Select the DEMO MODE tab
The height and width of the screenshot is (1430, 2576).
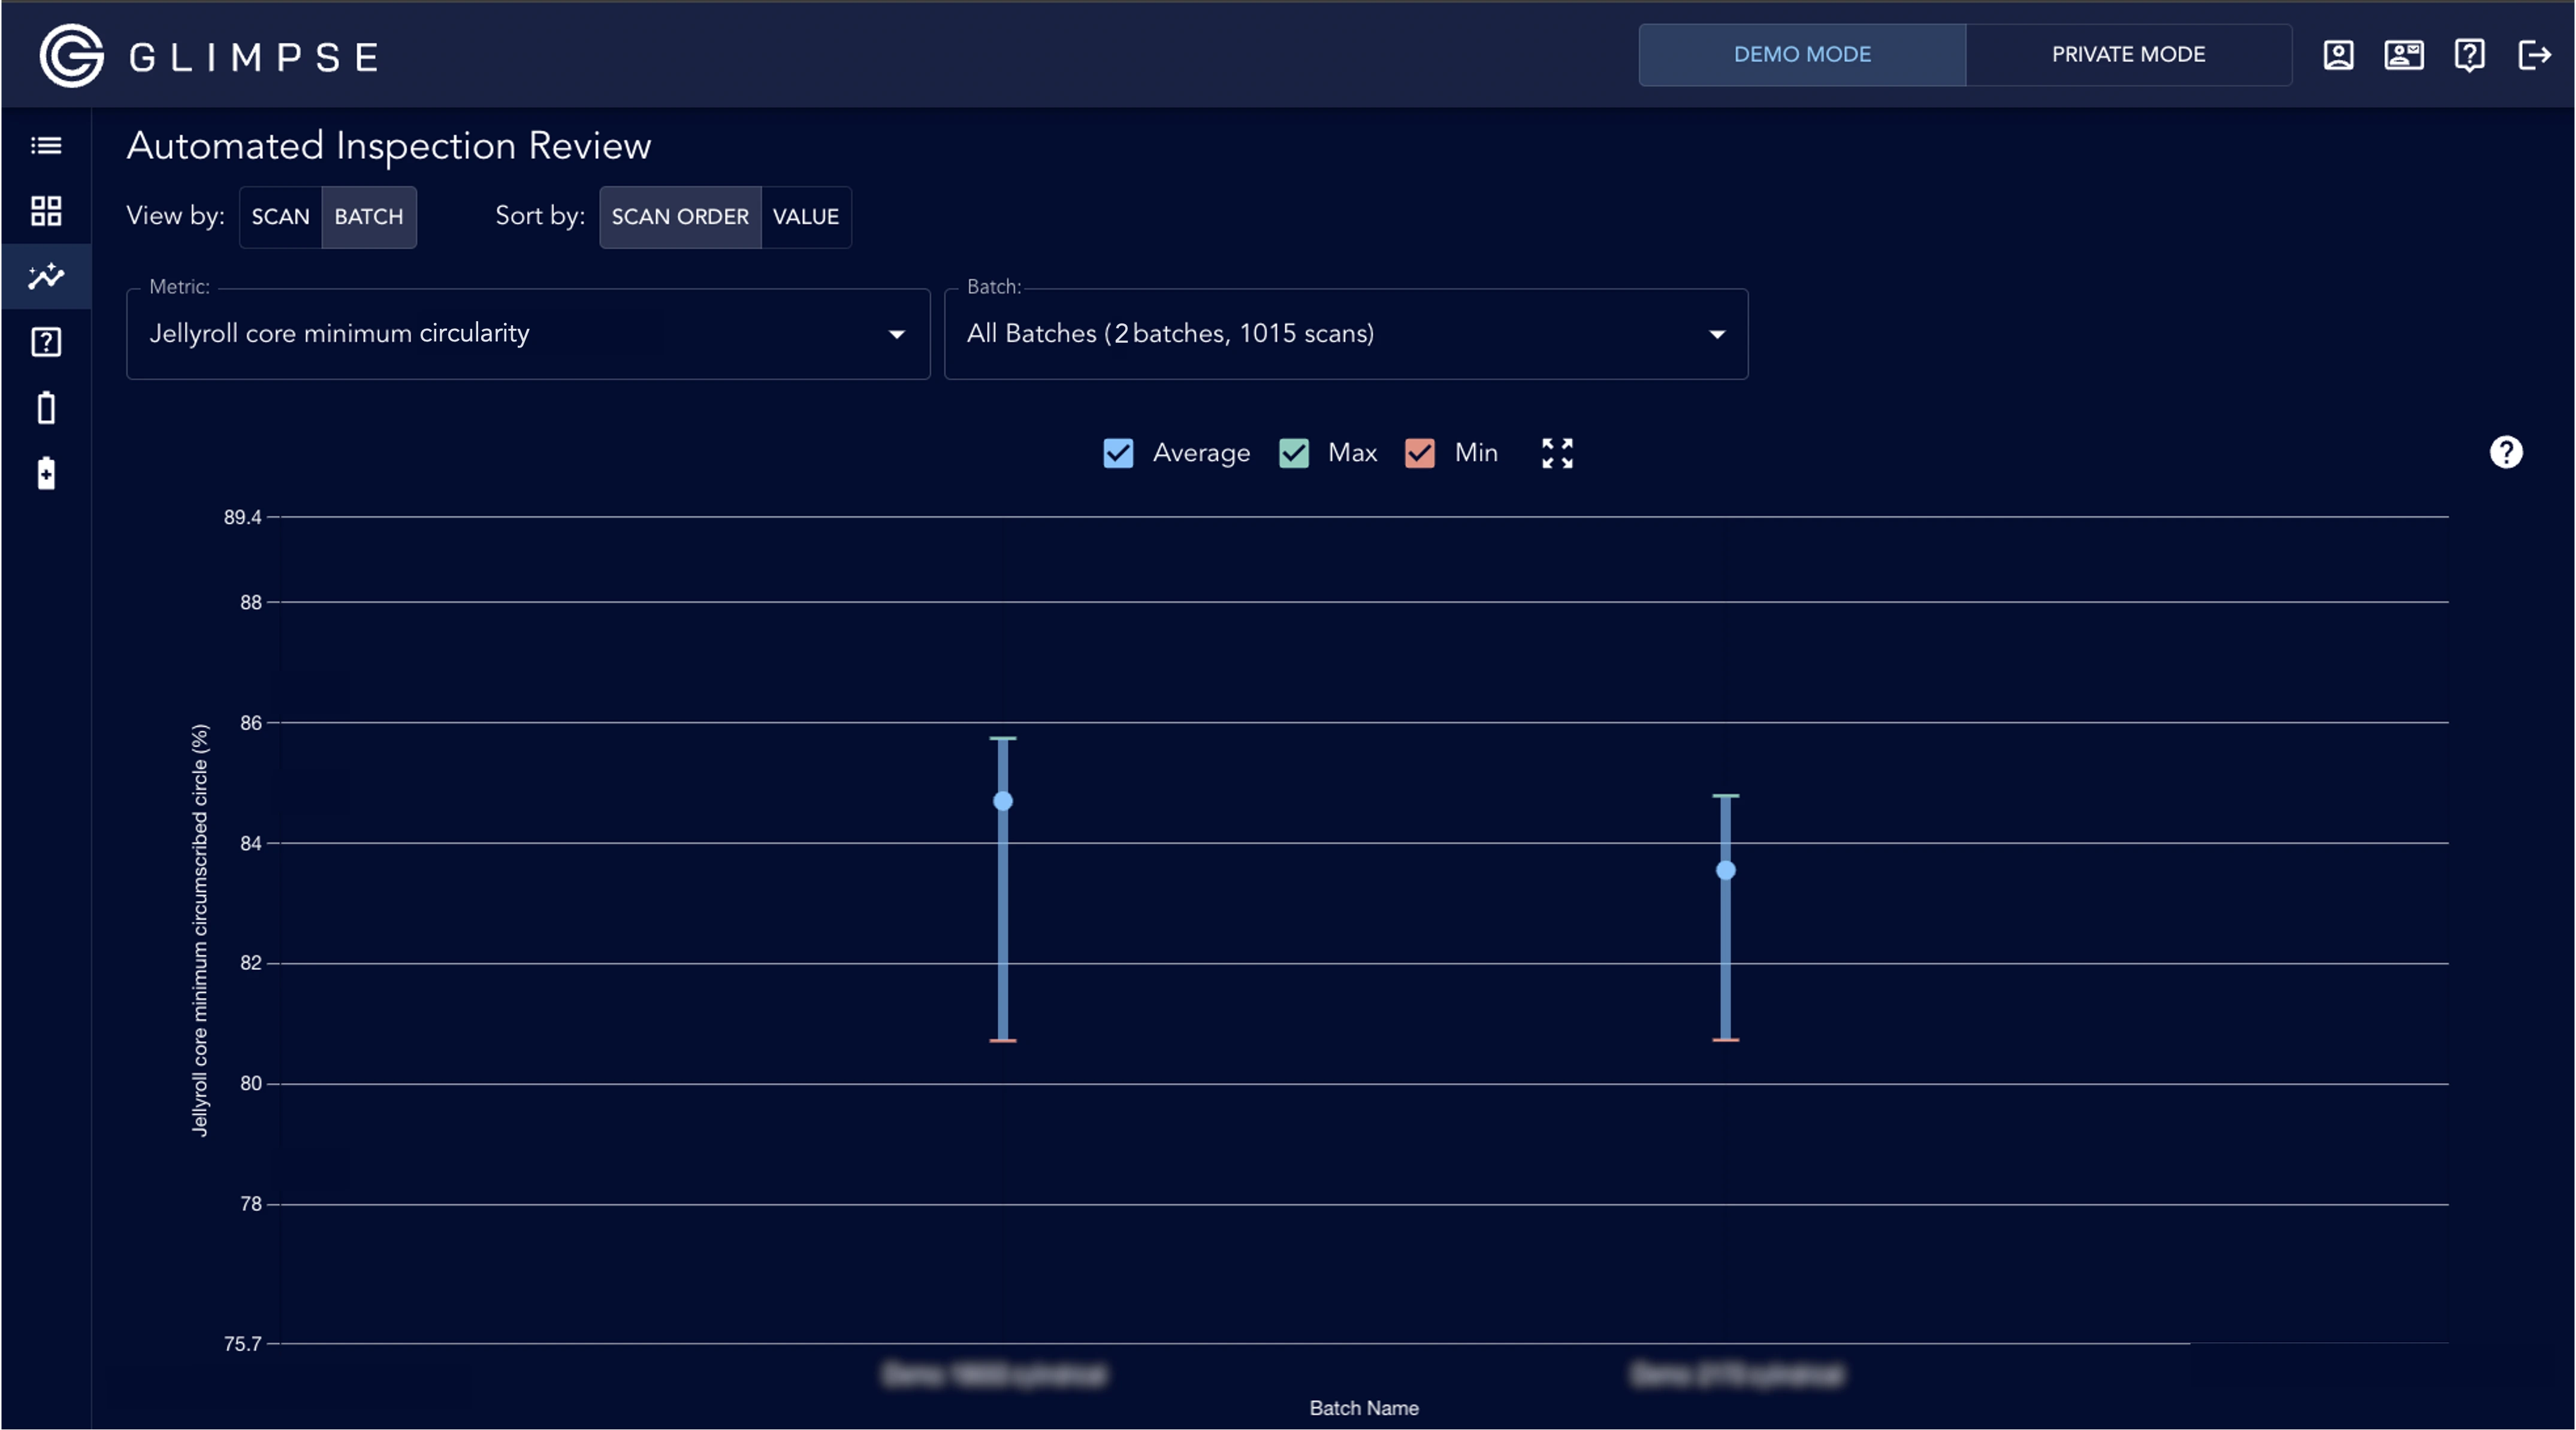point(1802,55)
